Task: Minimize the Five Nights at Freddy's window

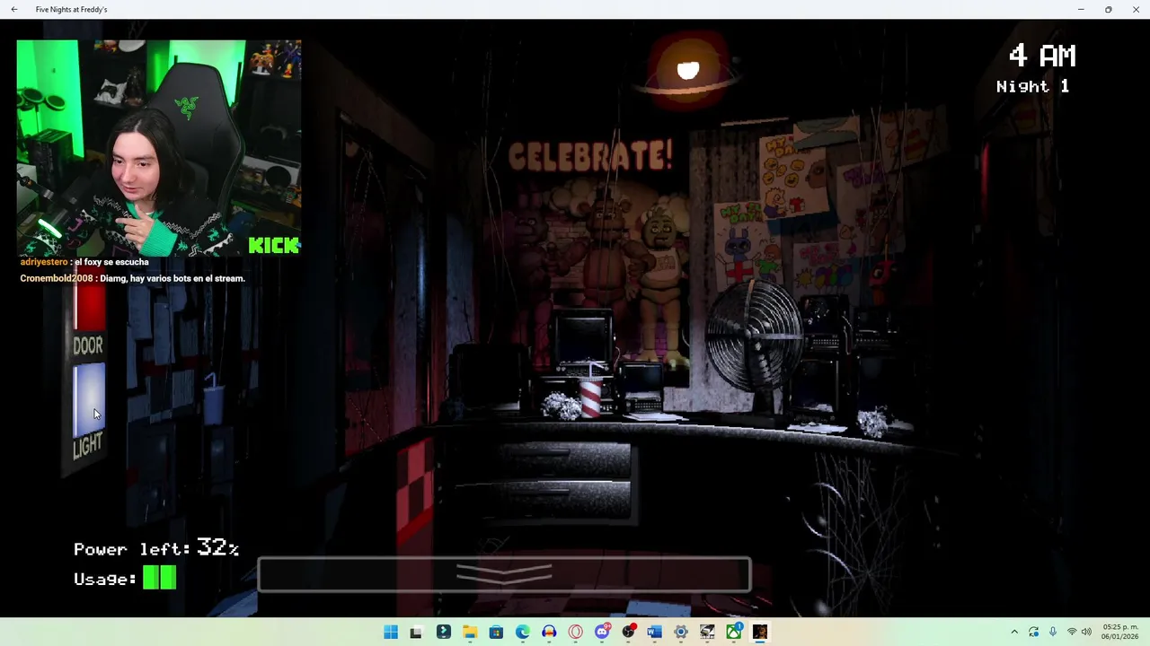Action: click(x=1081, y=9)
